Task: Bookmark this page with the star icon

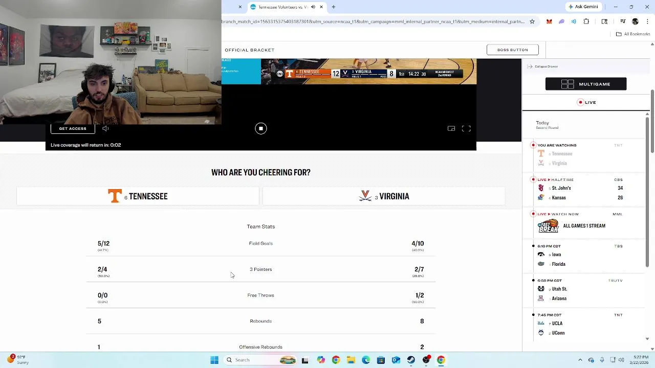Action: click(532, 21)
